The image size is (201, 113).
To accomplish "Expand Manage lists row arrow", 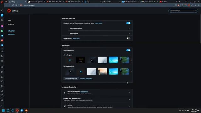I will click(129, 33).
